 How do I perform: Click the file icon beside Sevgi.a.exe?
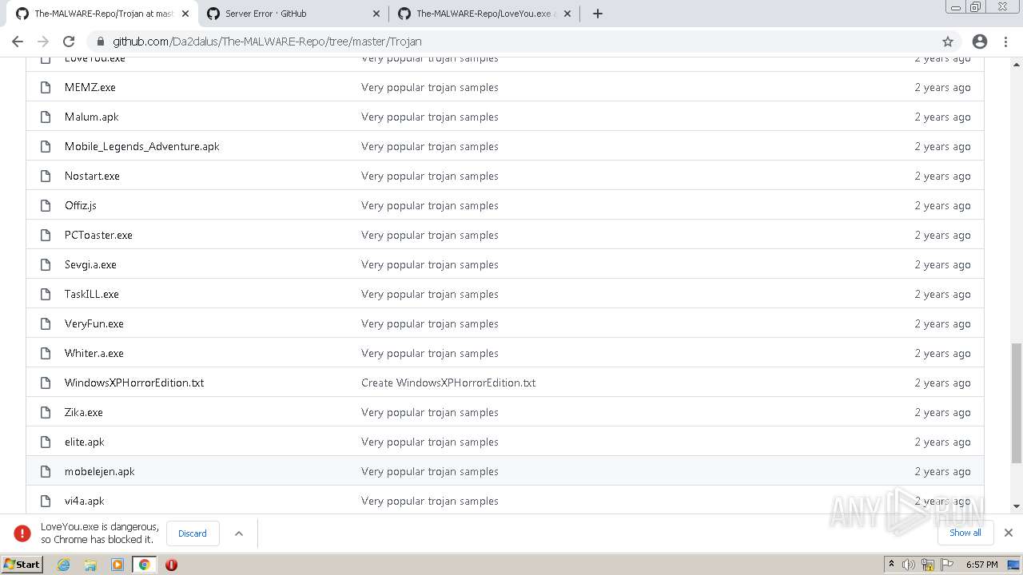tap(46, 264)
